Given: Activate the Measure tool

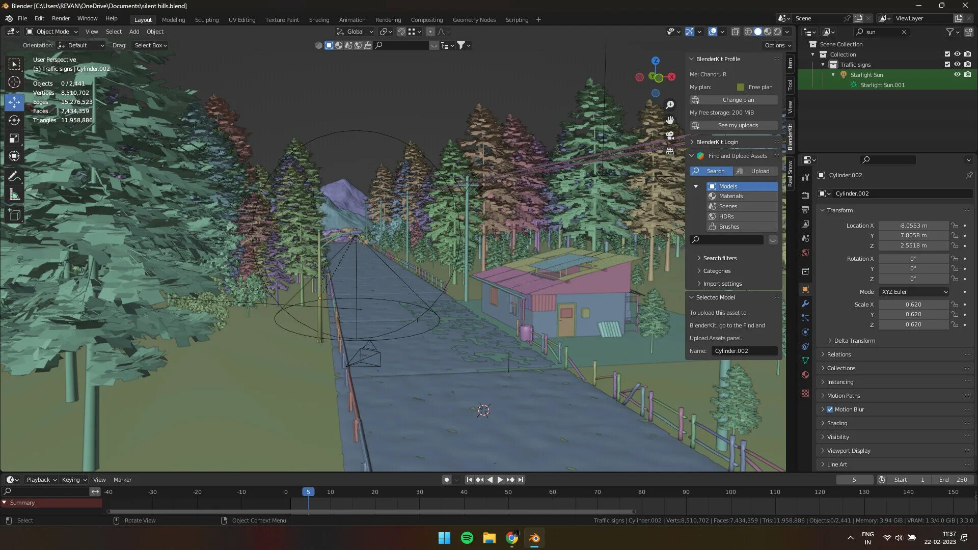Looking at the screenshot, I should (x=14, y=195).
